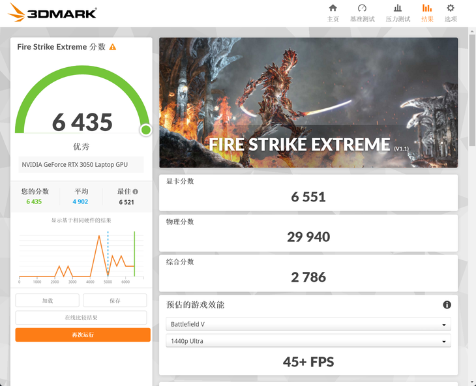Click the orange 再次运行 run again button
This screenshot has width=476, height=386.
(83, 334)
